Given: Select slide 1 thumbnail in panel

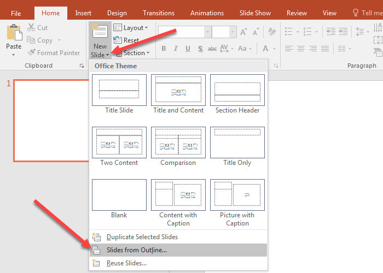Looking at the screenshot, I should [51, 121].
